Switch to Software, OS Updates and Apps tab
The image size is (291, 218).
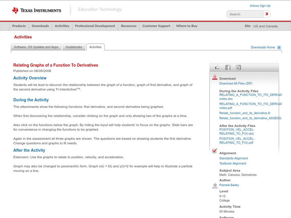36,47
